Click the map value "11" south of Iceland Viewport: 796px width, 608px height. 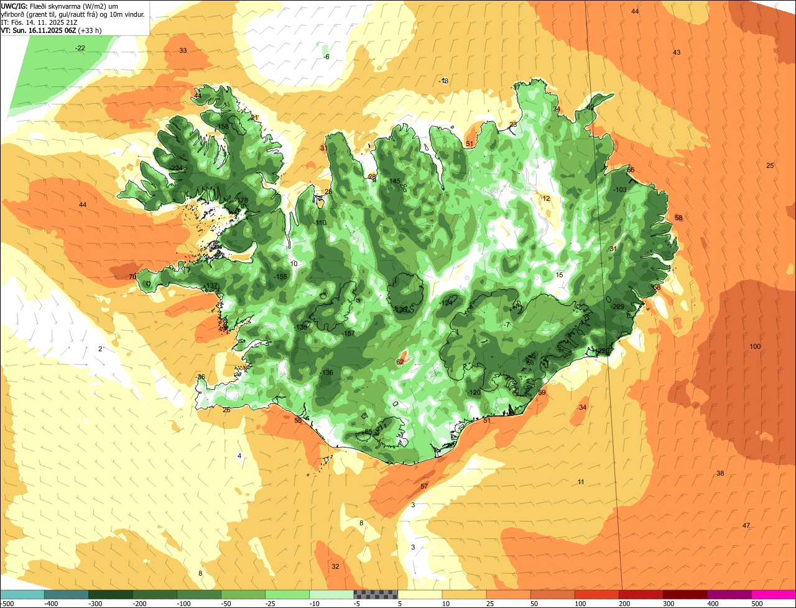click(x=581, y=482)
